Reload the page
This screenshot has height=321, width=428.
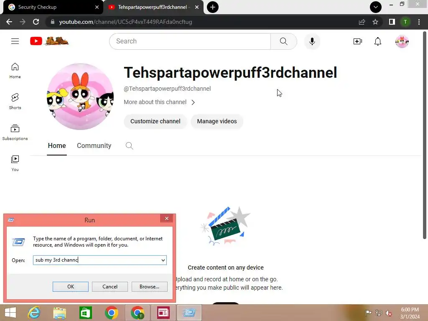point(36,22)
